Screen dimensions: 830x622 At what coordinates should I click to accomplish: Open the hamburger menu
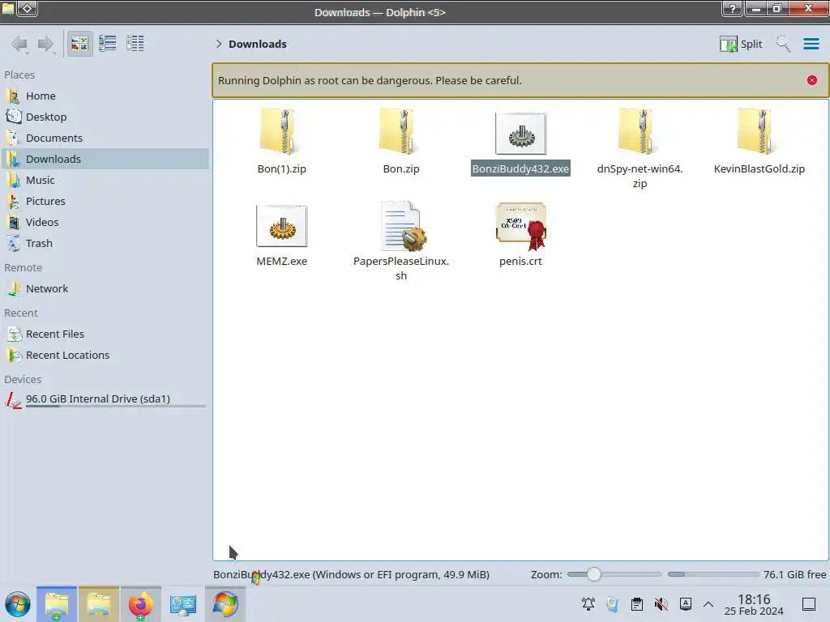click(811, 44)
